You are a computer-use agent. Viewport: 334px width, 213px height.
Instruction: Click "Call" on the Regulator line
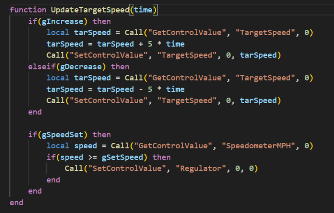(74, 169)
